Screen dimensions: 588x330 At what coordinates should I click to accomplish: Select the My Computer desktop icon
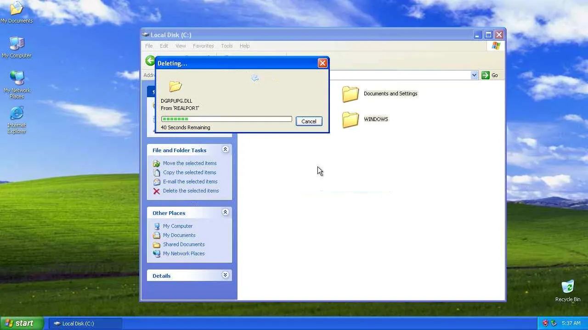tap(17, 47)
